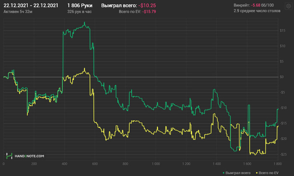The image size is (294, 176).
Task: Click the Hand2Note logo watermark
Action: pos(25,156)
